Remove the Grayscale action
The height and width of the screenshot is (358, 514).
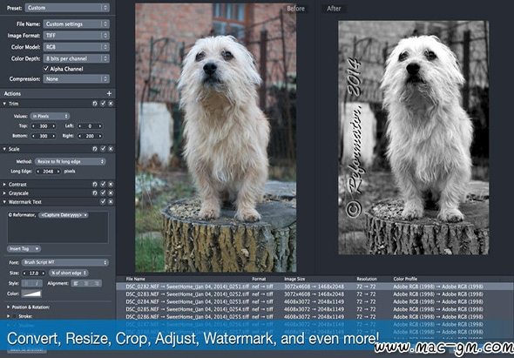pyautogui.click(x=111, y=193)
